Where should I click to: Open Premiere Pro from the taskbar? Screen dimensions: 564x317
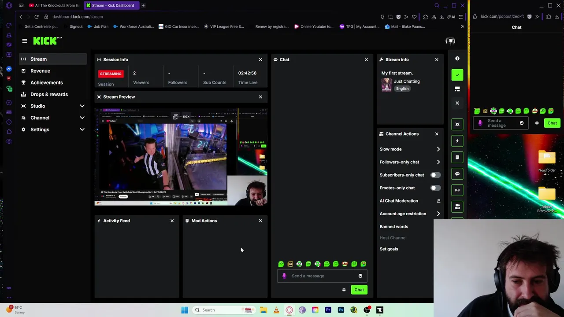pyautogui.click(x=328, y=310)
